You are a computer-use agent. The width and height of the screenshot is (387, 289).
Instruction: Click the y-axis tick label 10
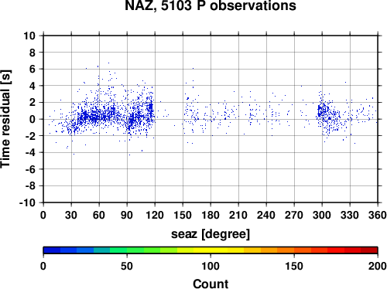(x=29, y=36)
